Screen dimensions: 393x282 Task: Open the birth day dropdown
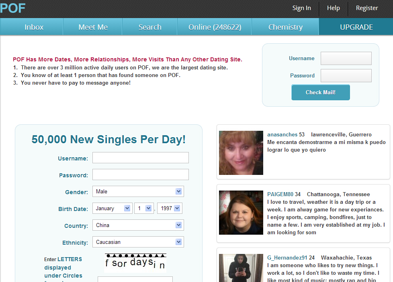[144, 208]
